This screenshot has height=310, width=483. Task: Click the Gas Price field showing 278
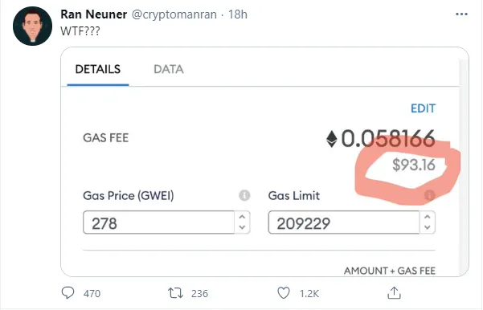pyautogui.click(x=158, y=222)
